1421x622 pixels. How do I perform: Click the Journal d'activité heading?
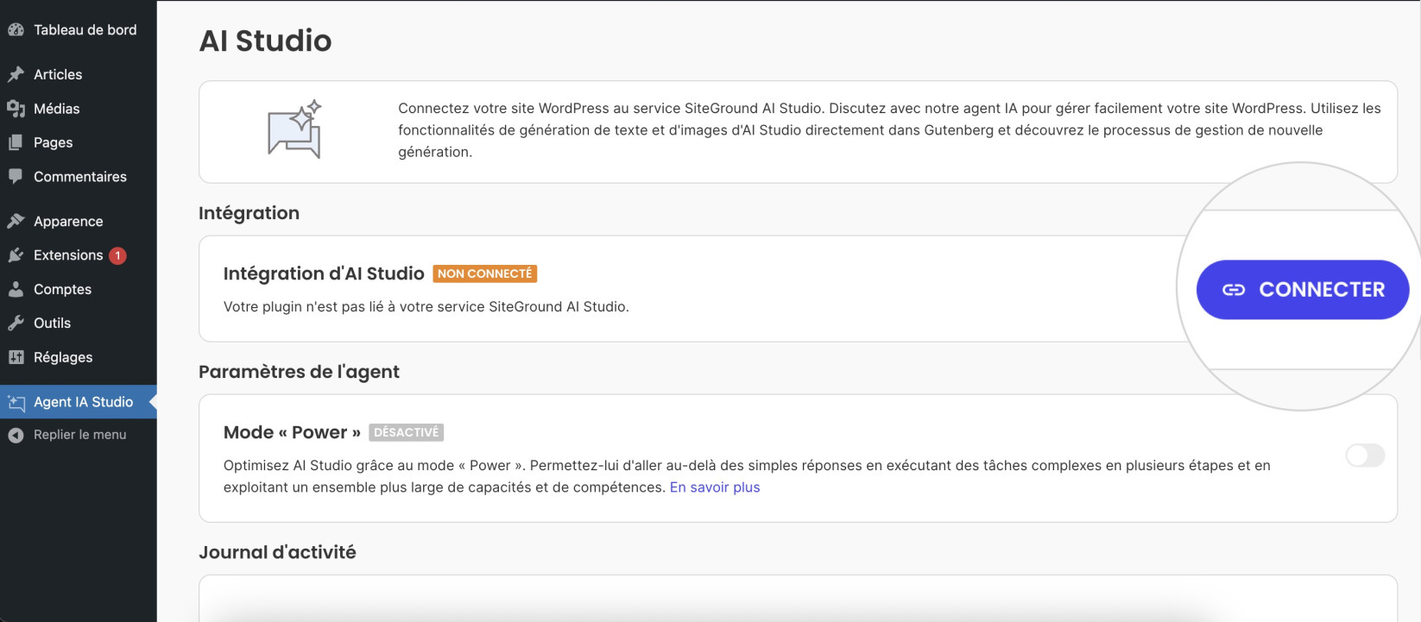[277, 552]
